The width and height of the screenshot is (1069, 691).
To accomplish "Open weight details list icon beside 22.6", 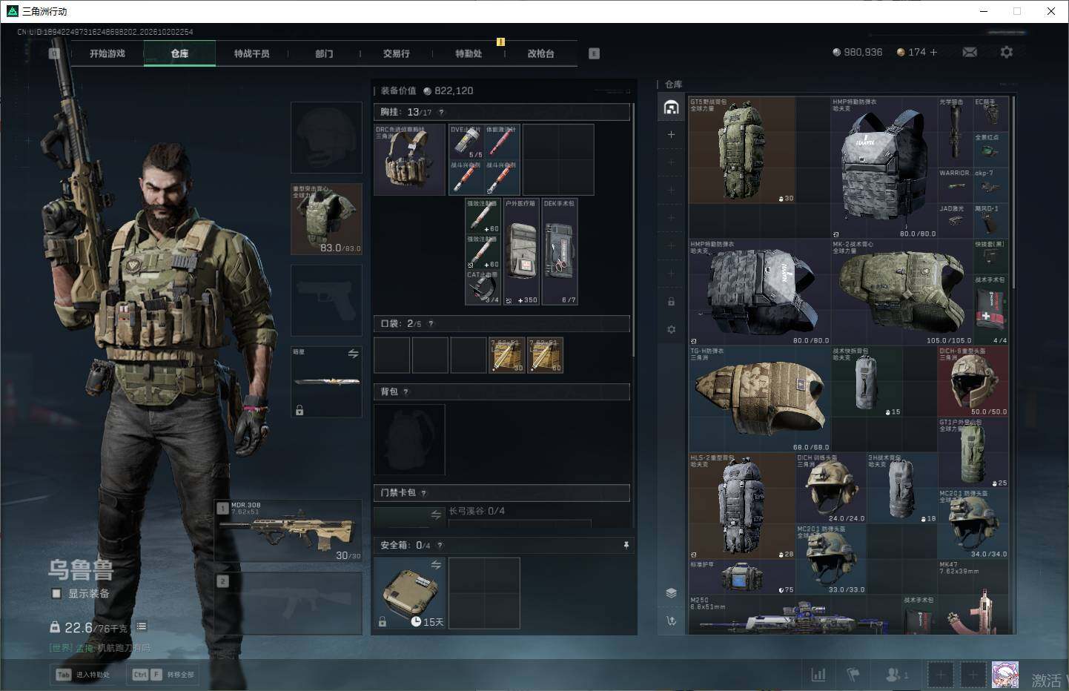I will point(142,626).
